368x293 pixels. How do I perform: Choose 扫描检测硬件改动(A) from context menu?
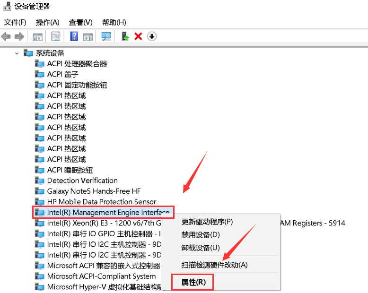pos(214,265)
